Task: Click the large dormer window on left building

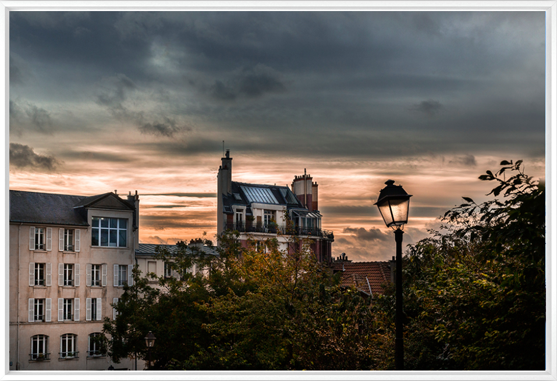Action: point(109,232)
